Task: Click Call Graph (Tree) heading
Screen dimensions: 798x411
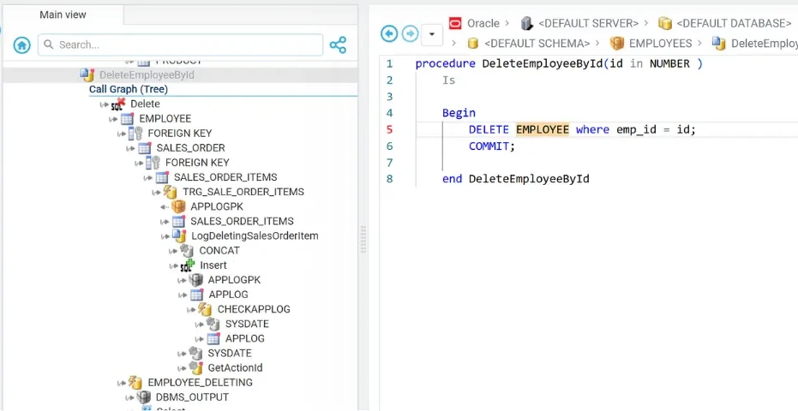Action: point(129,90)
